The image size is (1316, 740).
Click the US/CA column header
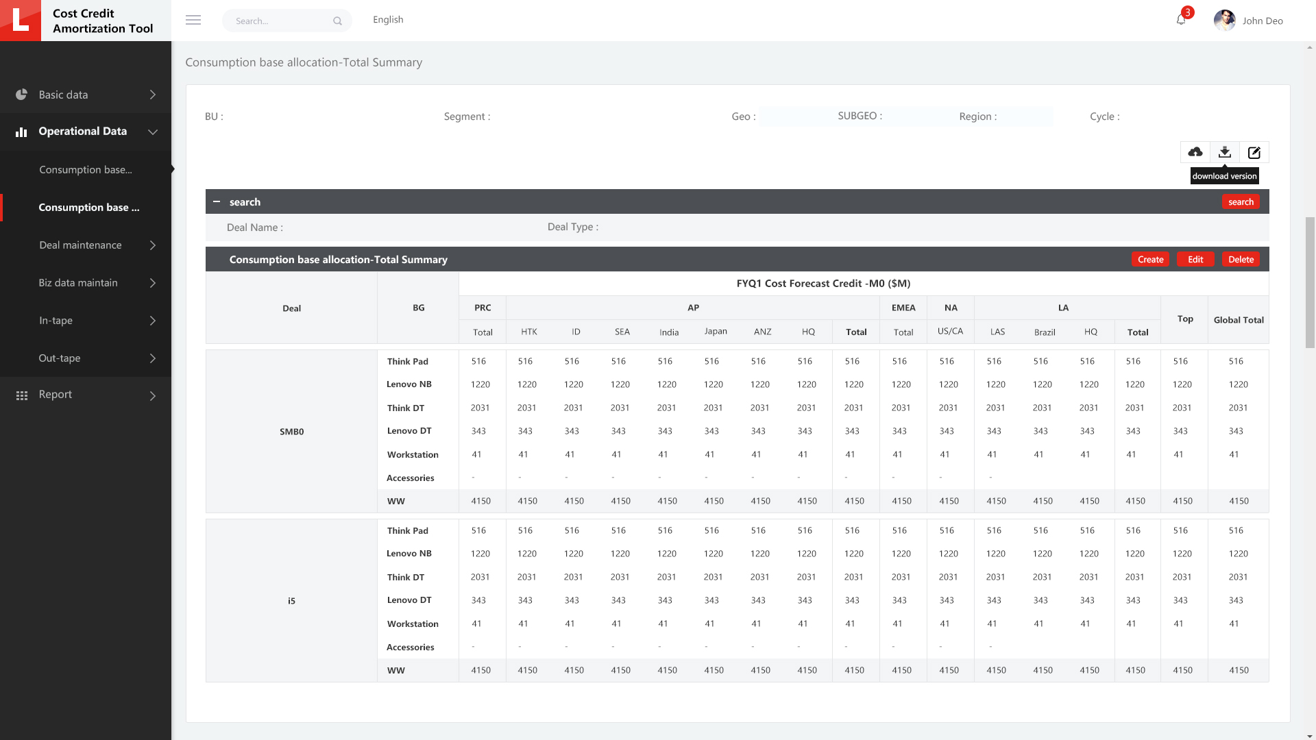950,332
